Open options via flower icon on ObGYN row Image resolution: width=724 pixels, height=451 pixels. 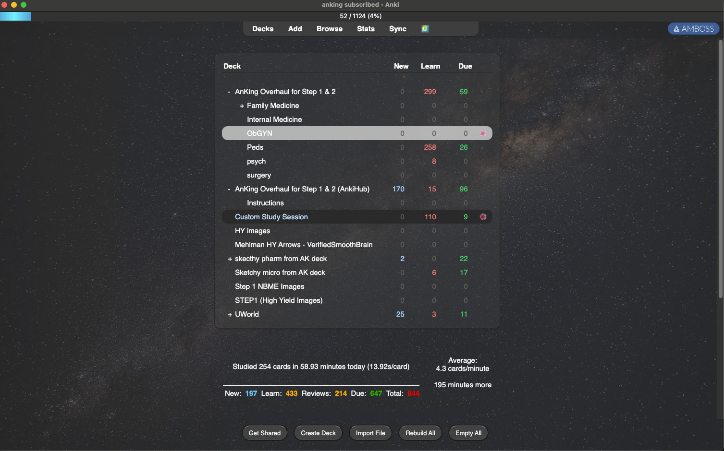click(x=483, y=133)
